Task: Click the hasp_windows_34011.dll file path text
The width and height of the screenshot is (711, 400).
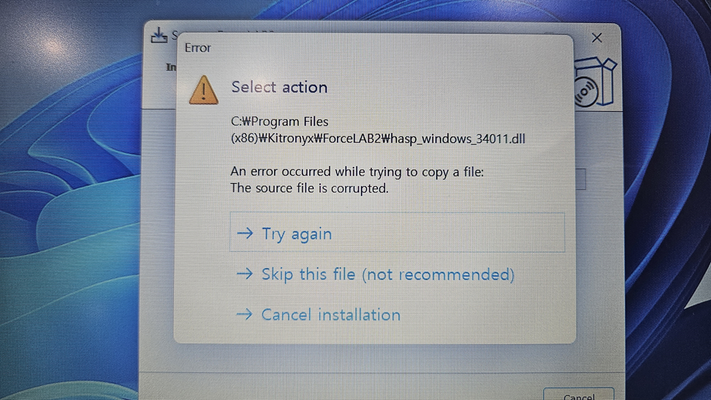Action: [x=378, y=130]
